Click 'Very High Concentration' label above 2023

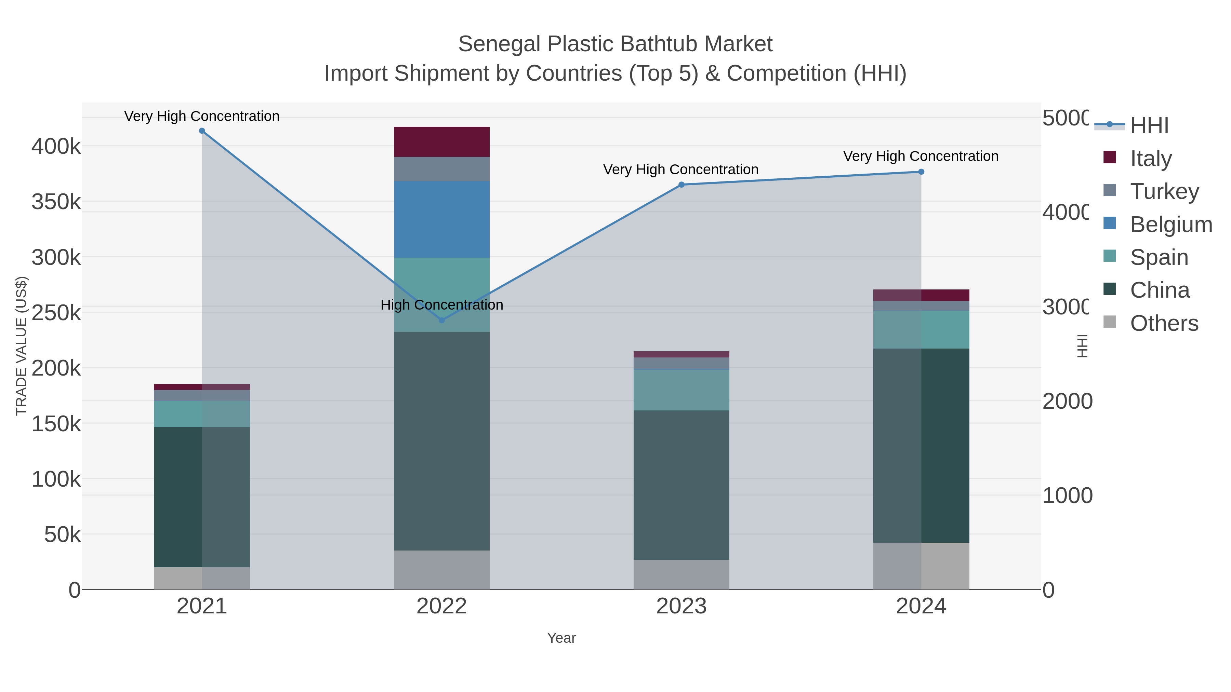click(681, 169)
